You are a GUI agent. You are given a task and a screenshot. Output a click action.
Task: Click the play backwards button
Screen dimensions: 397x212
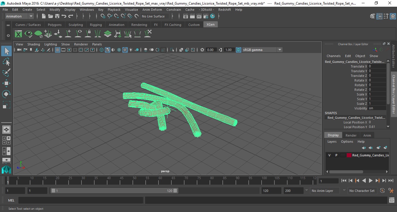pyautogui.click(x=364, y=181)
